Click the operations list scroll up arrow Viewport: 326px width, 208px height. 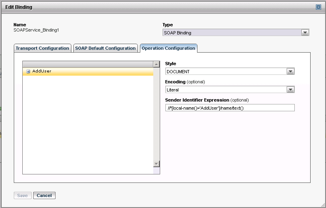point(157,64)
